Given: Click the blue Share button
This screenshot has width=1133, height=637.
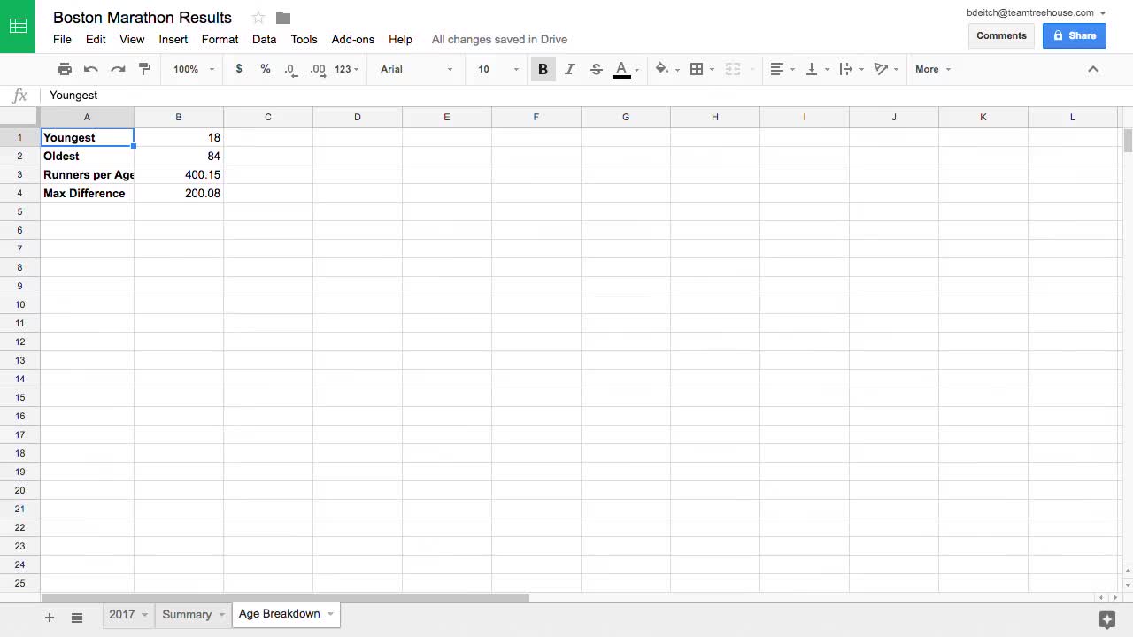Looking at the screenshot, I should (1075, 35).
